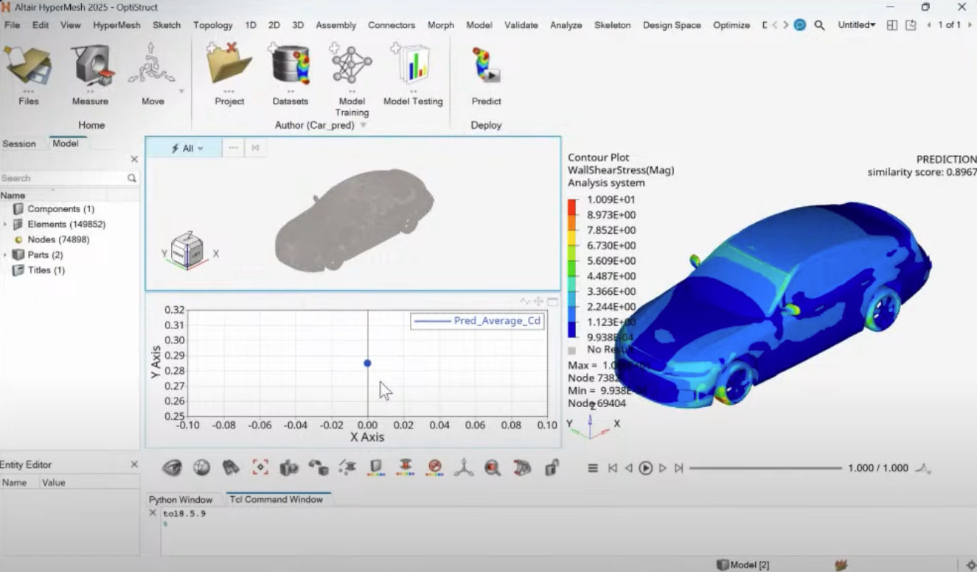Click the page layout grid icon

(892, 25)
